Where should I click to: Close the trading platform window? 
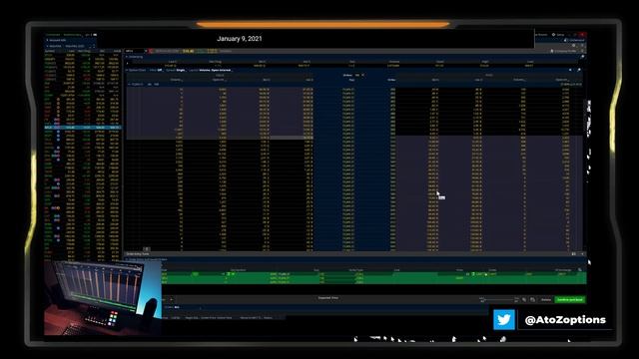[x=583, y=35]
